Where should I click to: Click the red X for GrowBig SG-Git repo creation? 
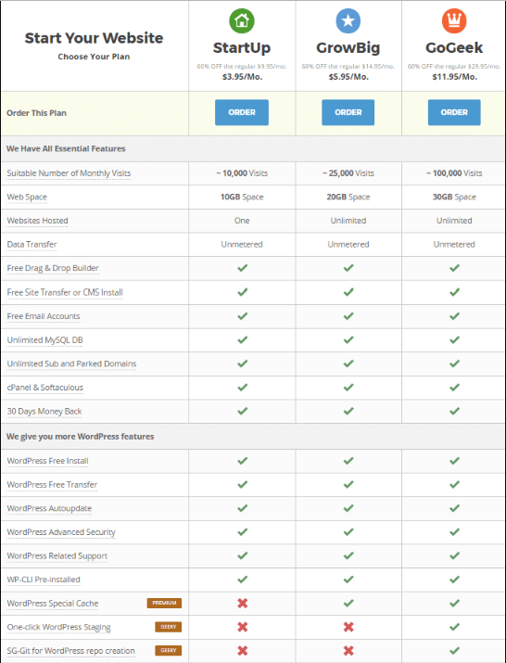point(348,650)
